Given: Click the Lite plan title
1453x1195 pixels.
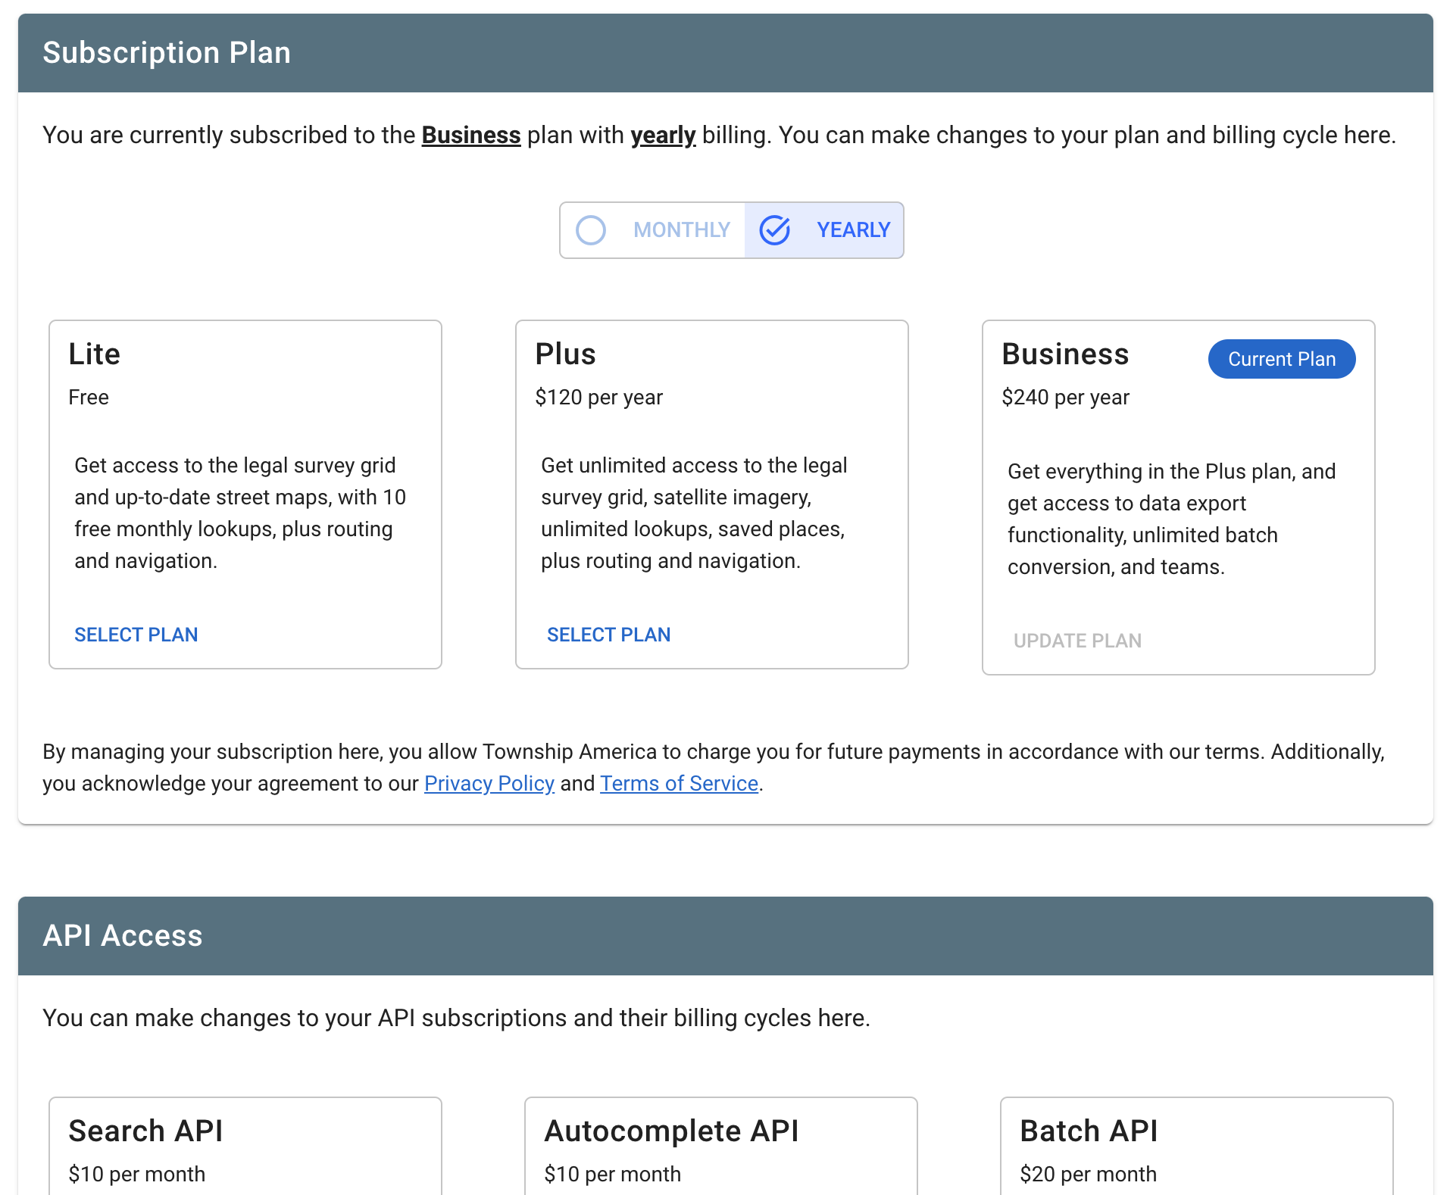Looking at the screenshot, I should point(95,354).
